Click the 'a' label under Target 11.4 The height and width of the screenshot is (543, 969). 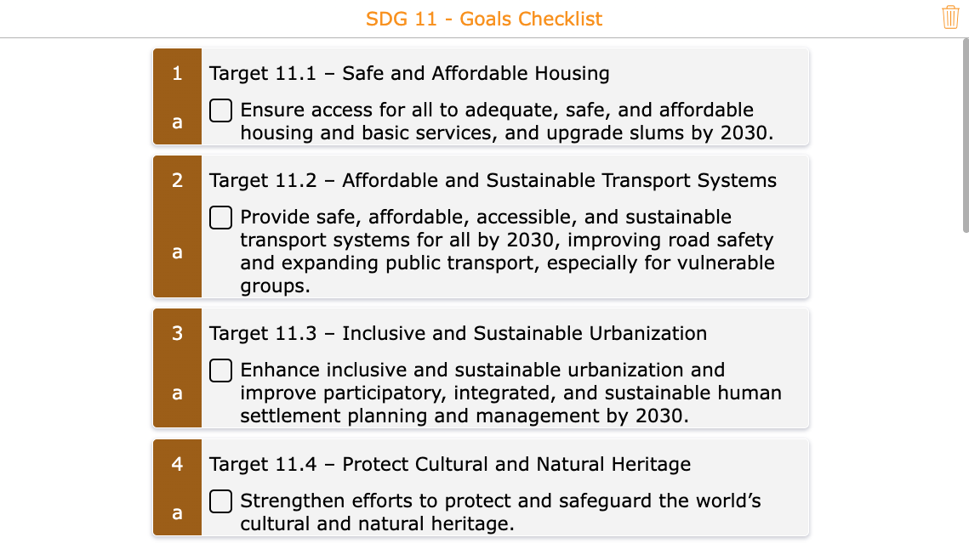coord(177,512)
